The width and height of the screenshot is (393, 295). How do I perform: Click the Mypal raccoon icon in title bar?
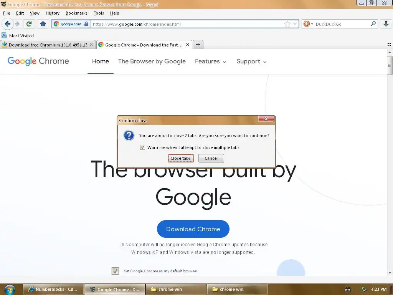click(3, 4)
